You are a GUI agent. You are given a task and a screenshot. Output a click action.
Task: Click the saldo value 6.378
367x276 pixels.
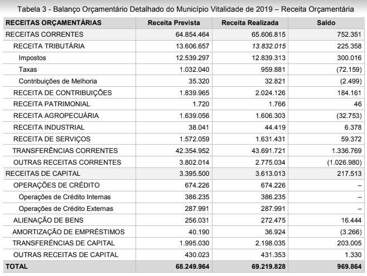click(353, 127)
